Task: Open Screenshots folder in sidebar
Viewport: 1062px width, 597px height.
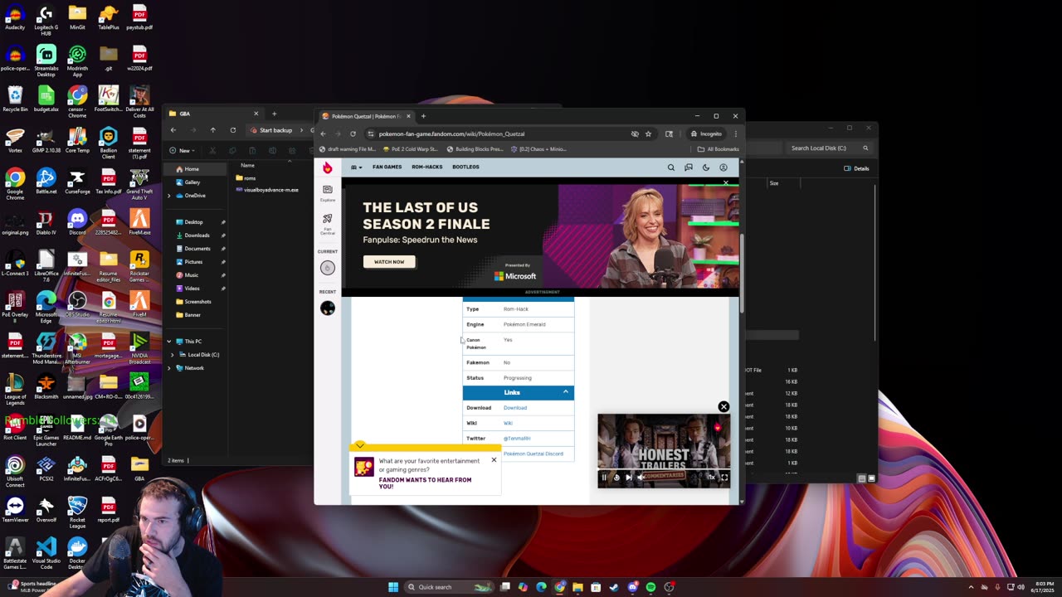Action: point(197,302)
